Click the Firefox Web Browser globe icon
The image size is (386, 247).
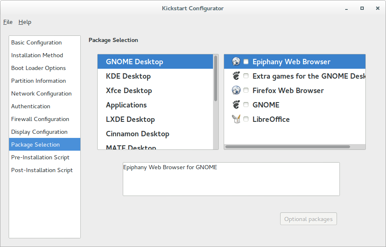[x=236, y=90]
